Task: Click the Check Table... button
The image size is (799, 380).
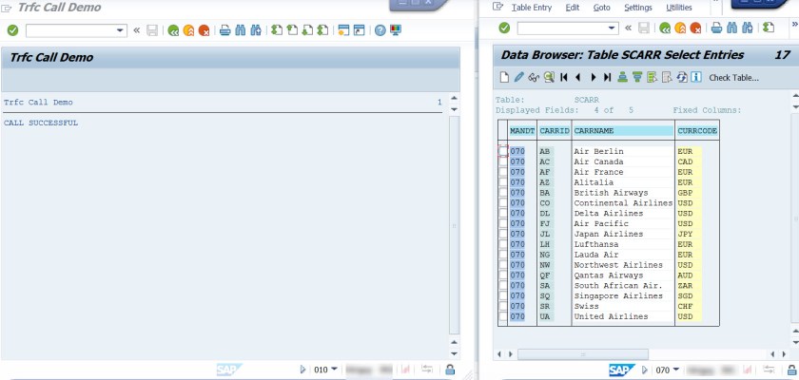Action: (733, 78)
